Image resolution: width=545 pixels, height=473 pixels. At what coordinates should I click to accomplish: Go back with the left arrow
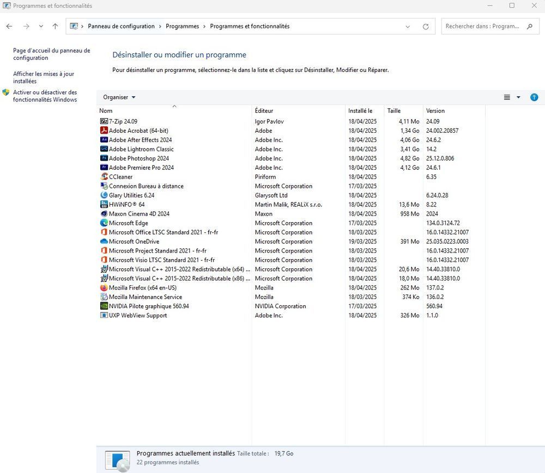[x=9, y=26]
